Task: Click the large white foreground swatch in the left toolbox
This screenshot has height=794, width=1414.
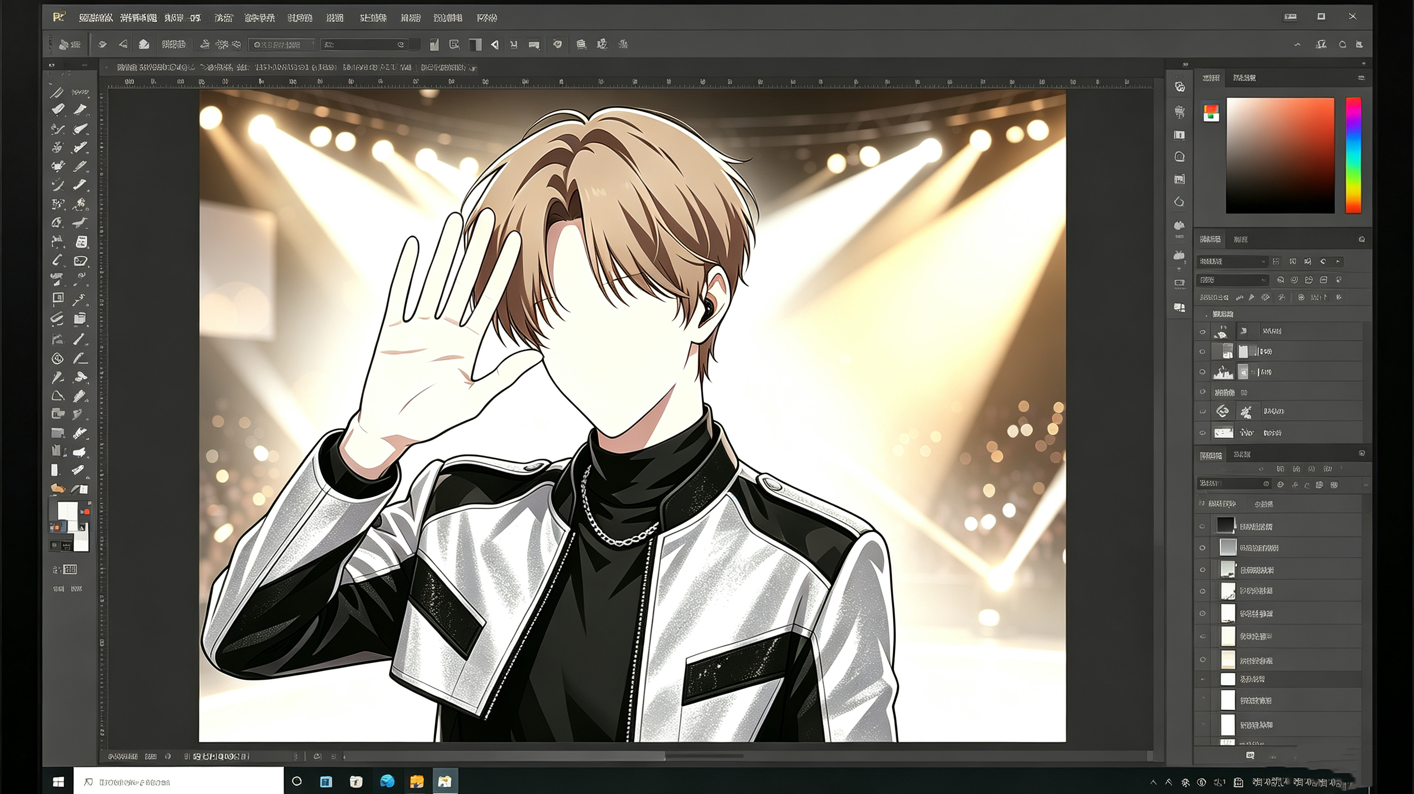Action: [x=68, y=511]
